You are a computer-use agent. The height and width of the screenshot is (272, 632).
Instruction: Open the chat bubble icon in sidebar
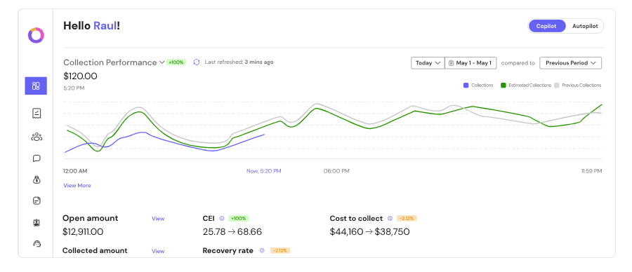(37, 158)
